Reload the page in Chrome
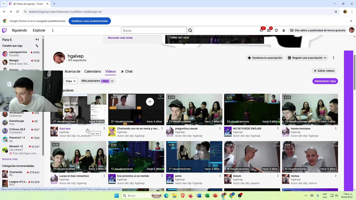 click(x=17, y=12)
